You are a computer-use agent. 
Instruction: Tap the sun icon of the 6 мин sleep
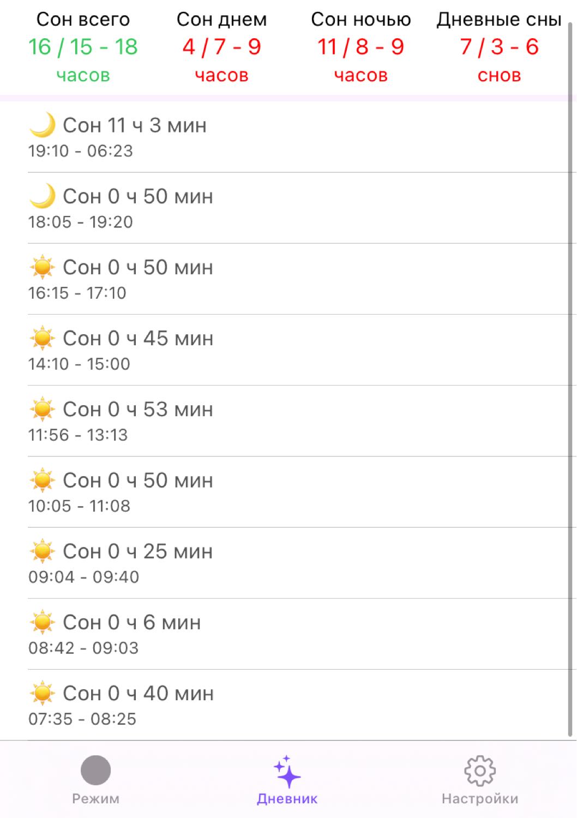coord(43,622)
